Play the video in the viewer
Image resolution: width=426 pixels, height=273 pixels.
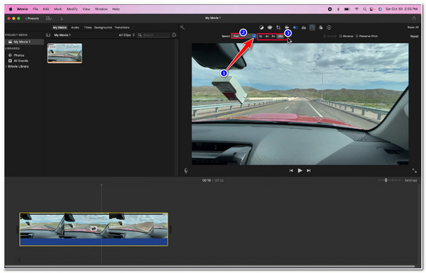point(300,170)
